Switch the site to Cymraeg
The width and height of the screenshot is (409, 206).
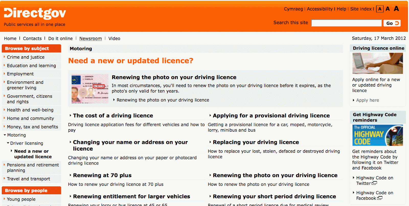pyautogui.click(x=293, y=9)
